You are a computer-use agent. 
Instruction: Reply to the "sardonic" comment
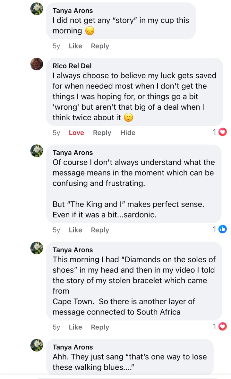tap(100, 230)
